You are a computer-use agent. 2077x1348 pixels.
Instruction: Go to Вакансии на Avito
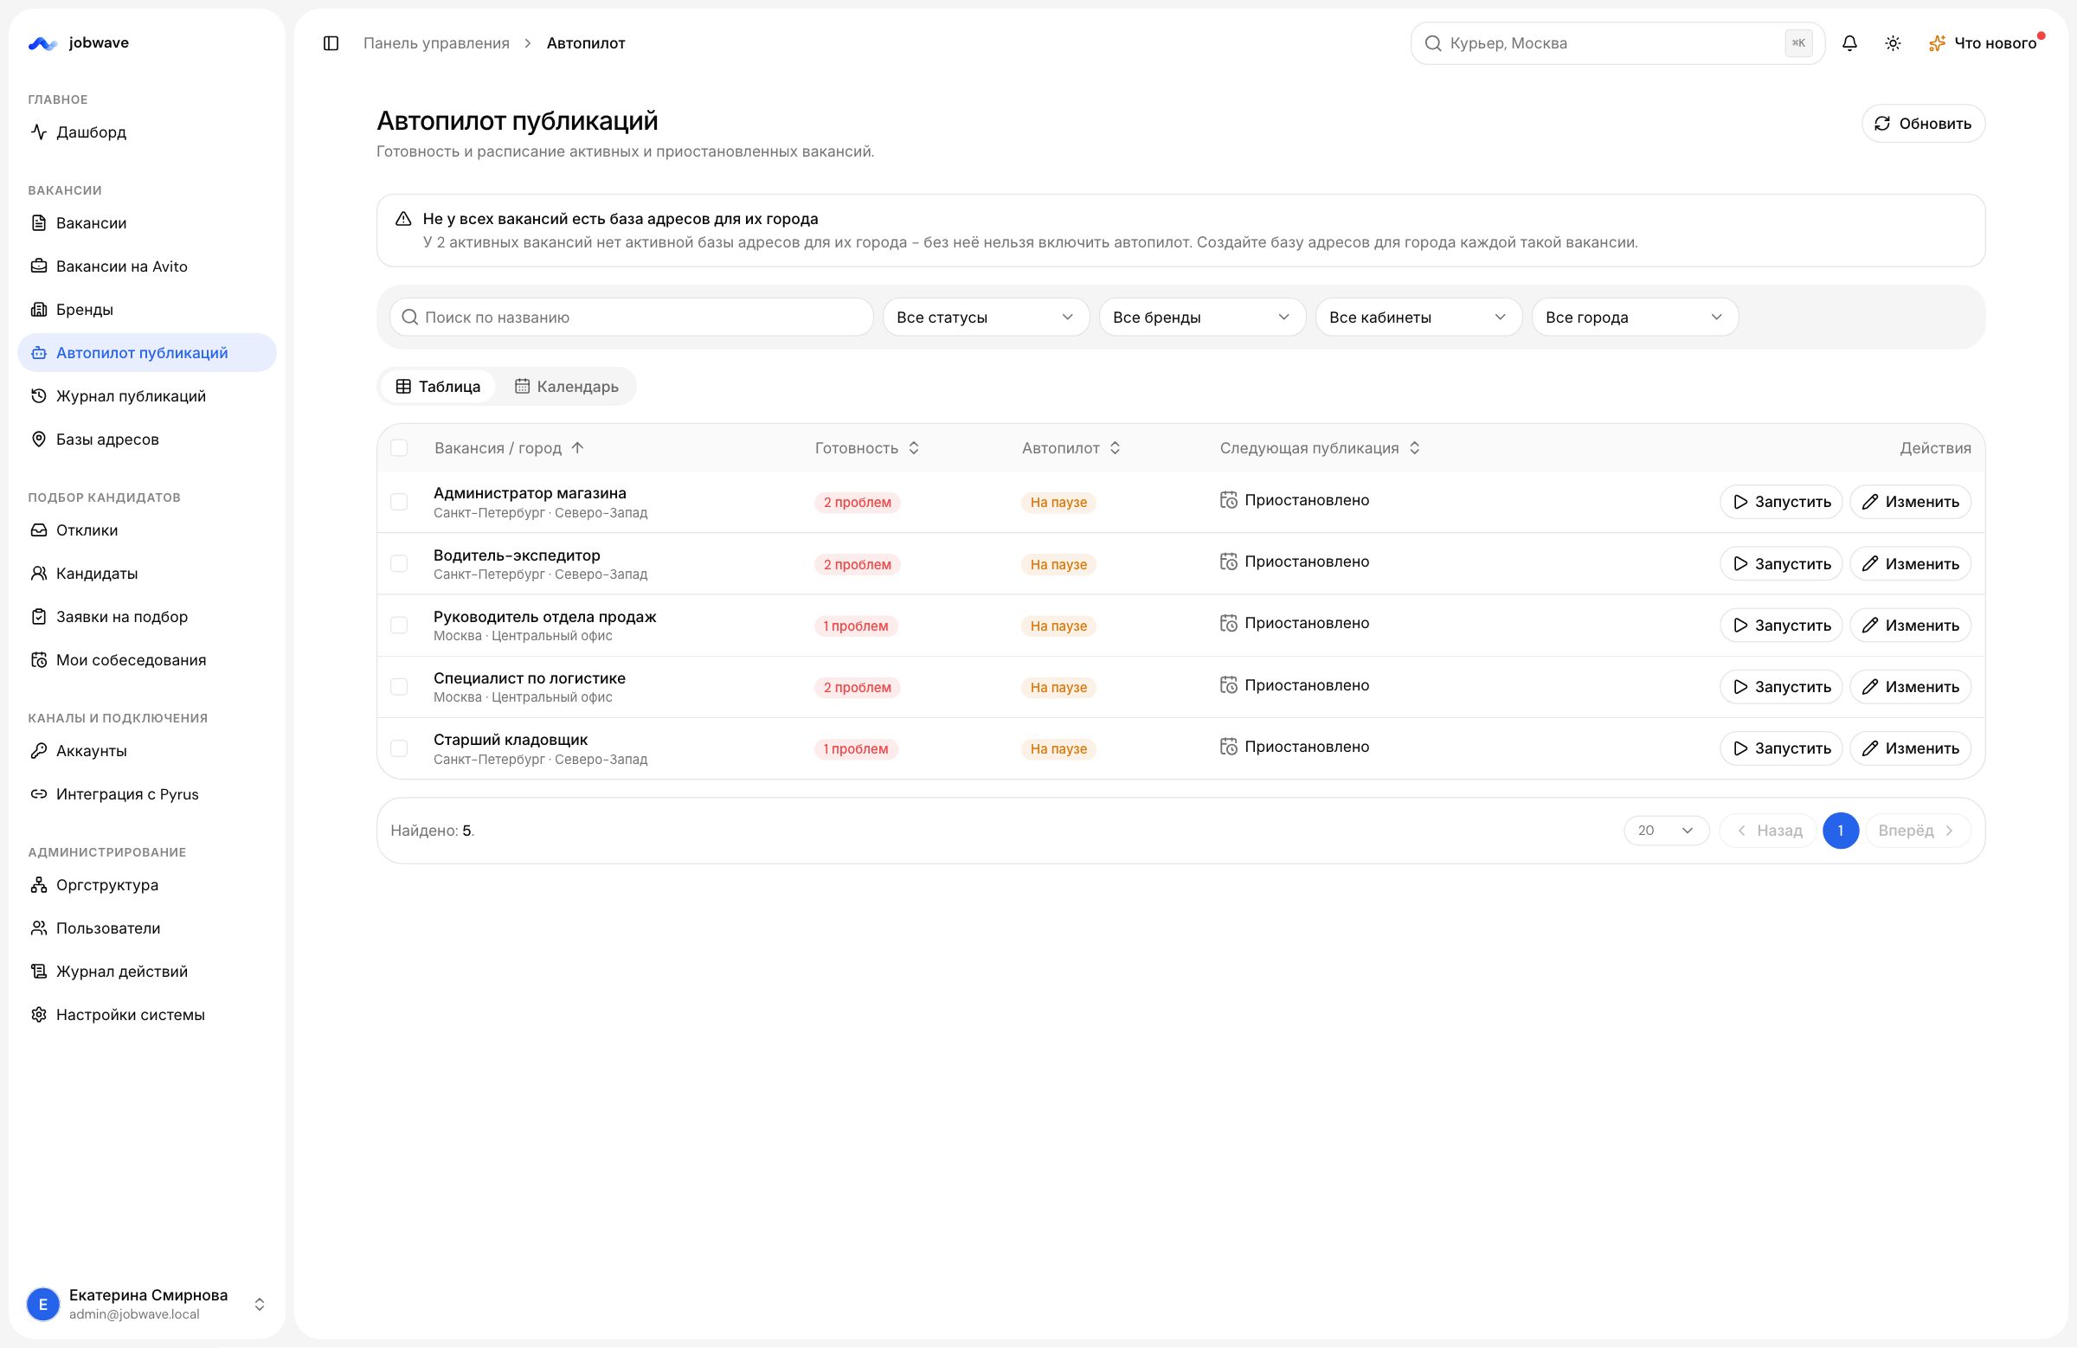pos(146,266)
